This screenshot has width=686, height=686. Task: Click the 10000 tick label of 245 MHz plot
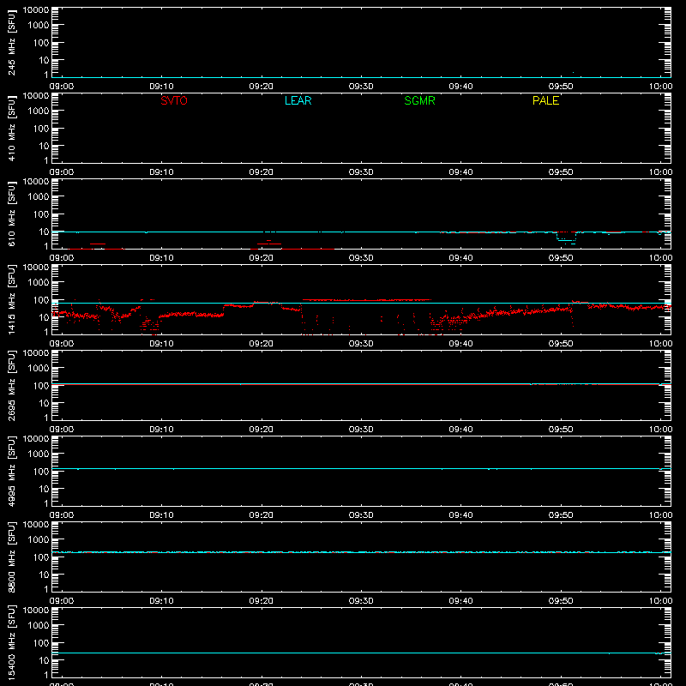[36, 9]
